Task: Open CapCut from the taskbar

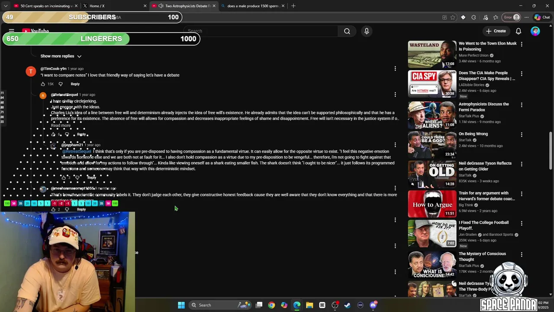Action: pyautogui.click(x=322, y=305)
